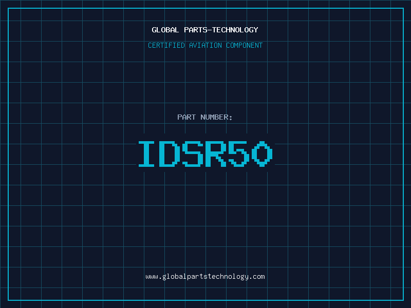
Task: Open the www.globalpartstechnology.com website link
Action: click(205, 277)
